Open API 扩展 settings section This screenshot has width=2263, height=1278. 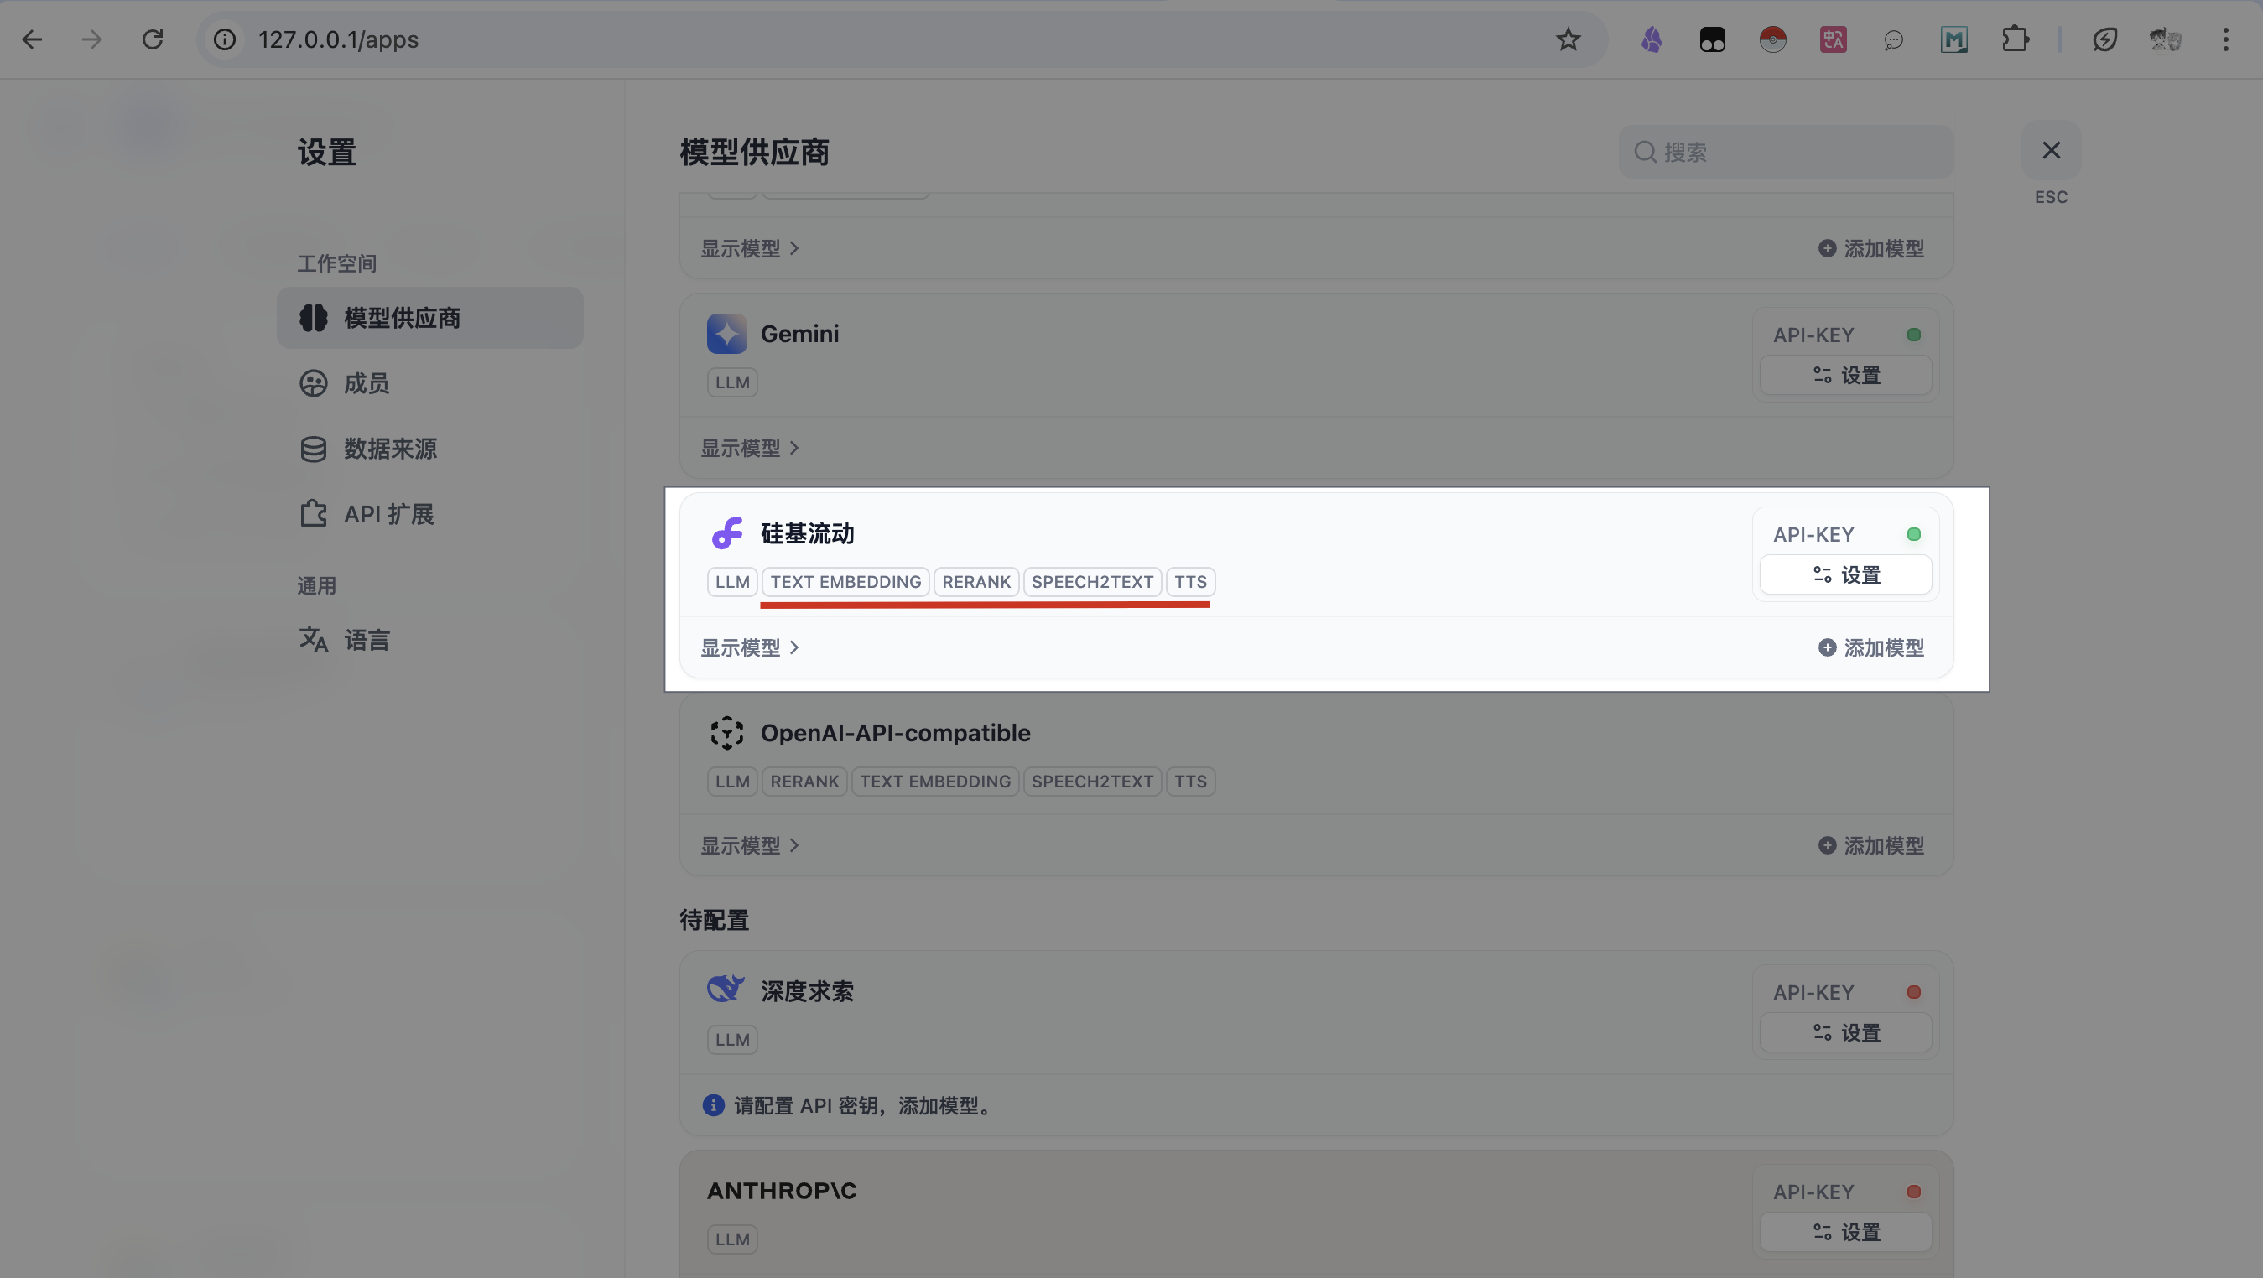pos(429,514)
